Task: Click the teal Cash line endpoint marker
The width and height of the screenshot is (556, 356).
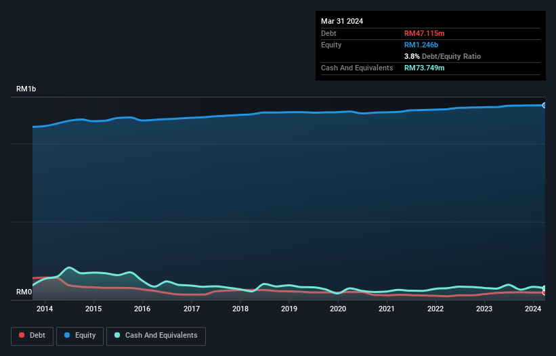Action: tap(544, 288)
